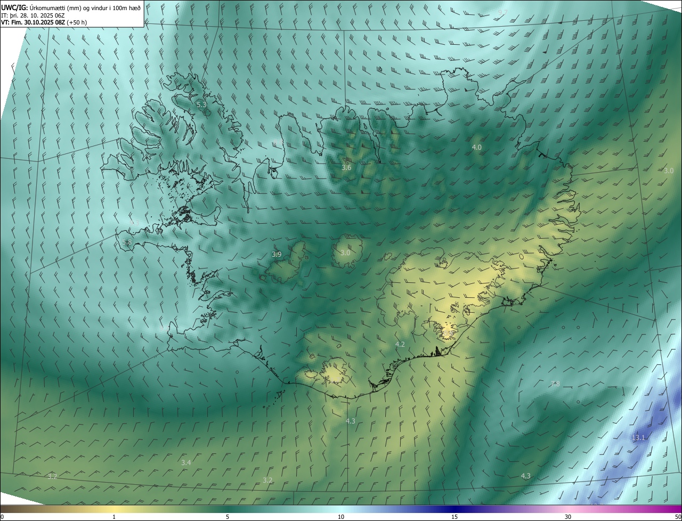Click the colorbar tick label 5
The image size is (682, 521).
pos(228,517)
